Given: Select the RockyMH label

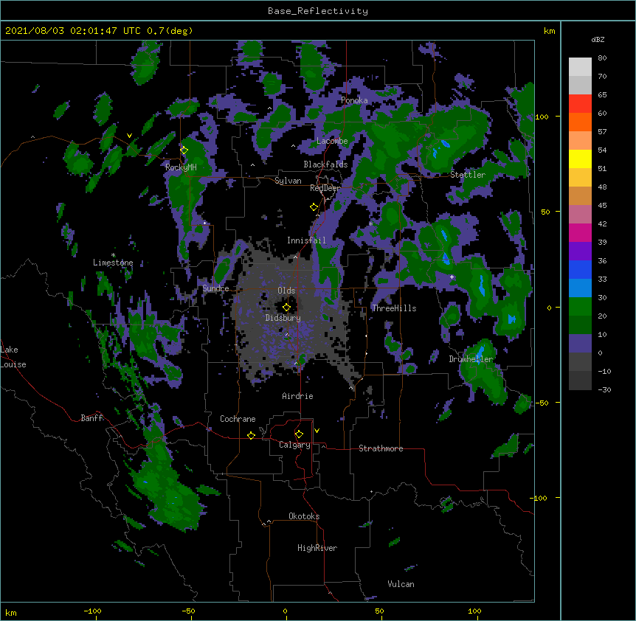Looking at the screenshot, I should (181, 167).
